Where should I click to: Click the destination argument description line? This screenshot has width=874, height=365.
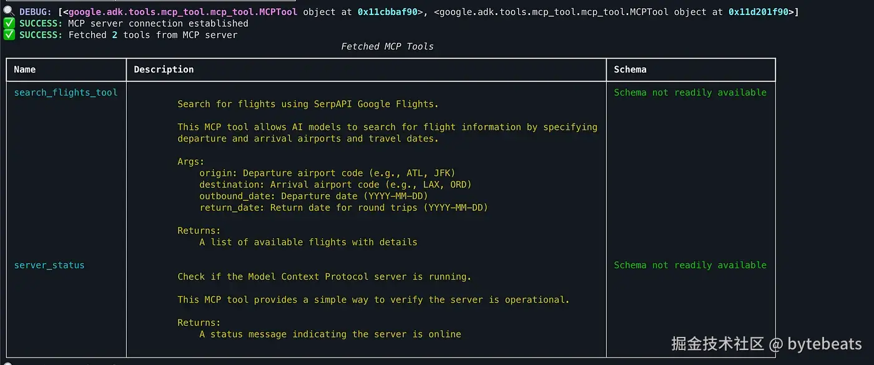[x=335, y=185]
